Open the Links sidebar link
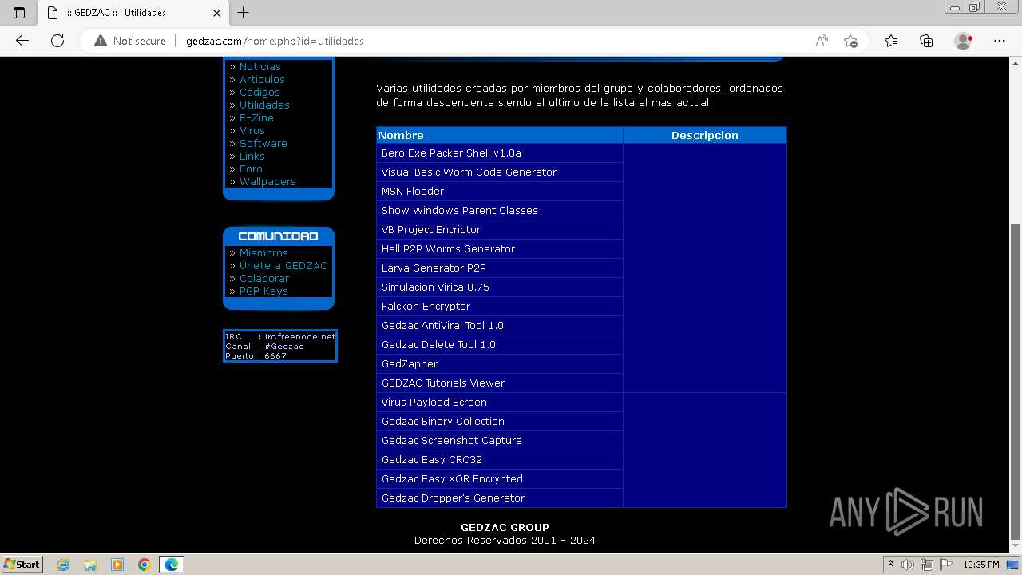Image resolution: width=1022 pixels, height=575 pixels. (252, 156)
